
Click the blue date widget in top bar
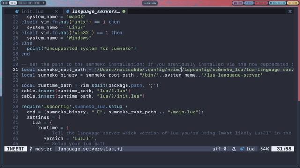277,3
